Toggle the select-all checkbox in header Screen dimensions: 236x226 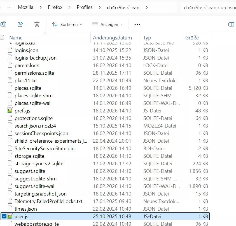tap(2, 37)
